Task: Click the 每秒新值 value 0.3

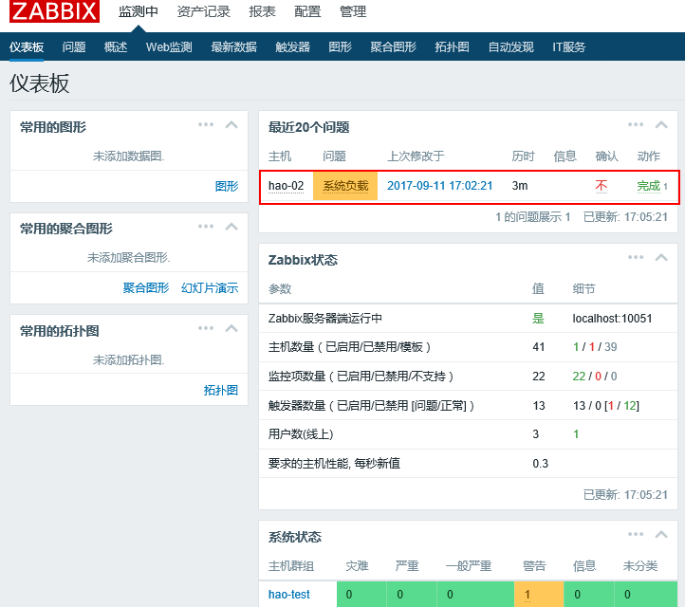Action: pos(541,464)
